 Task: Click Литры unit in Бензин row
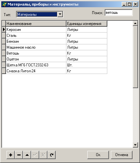pos(87,41)
